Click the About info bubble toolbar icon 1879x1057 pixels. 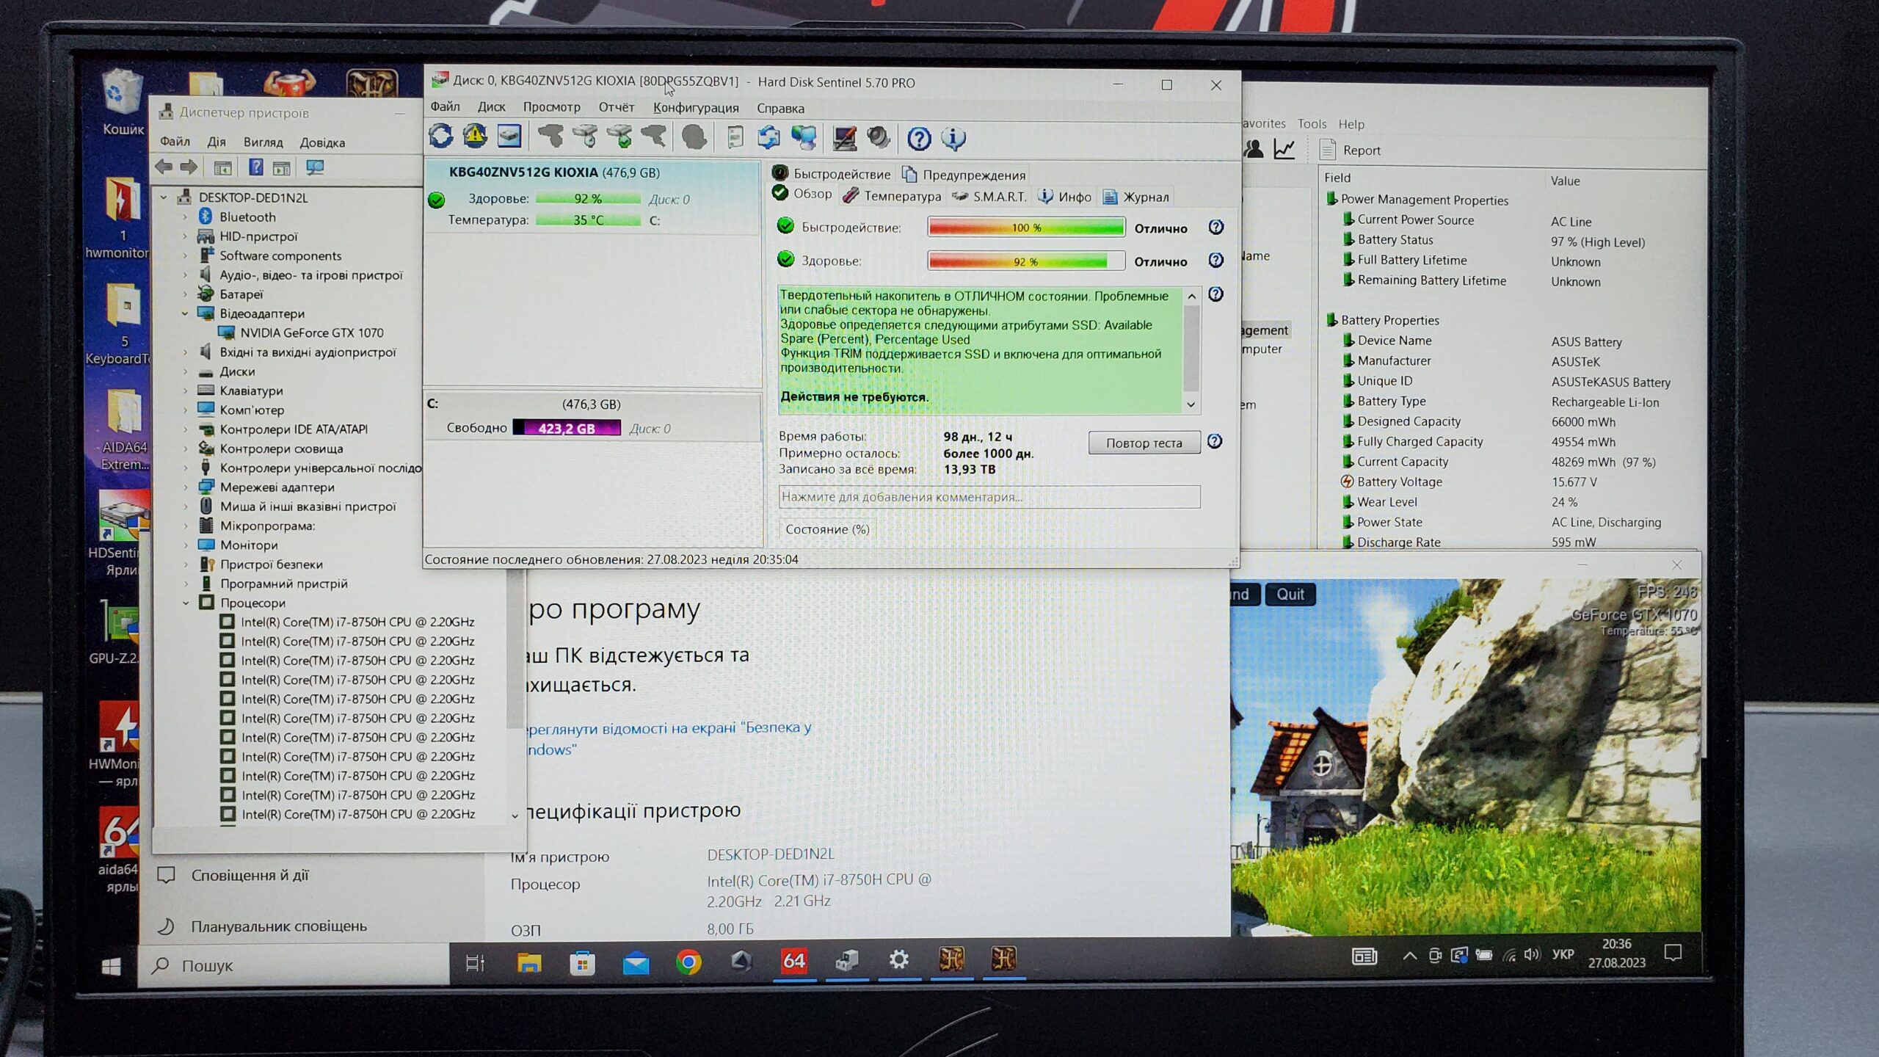(x=953, y=138)
